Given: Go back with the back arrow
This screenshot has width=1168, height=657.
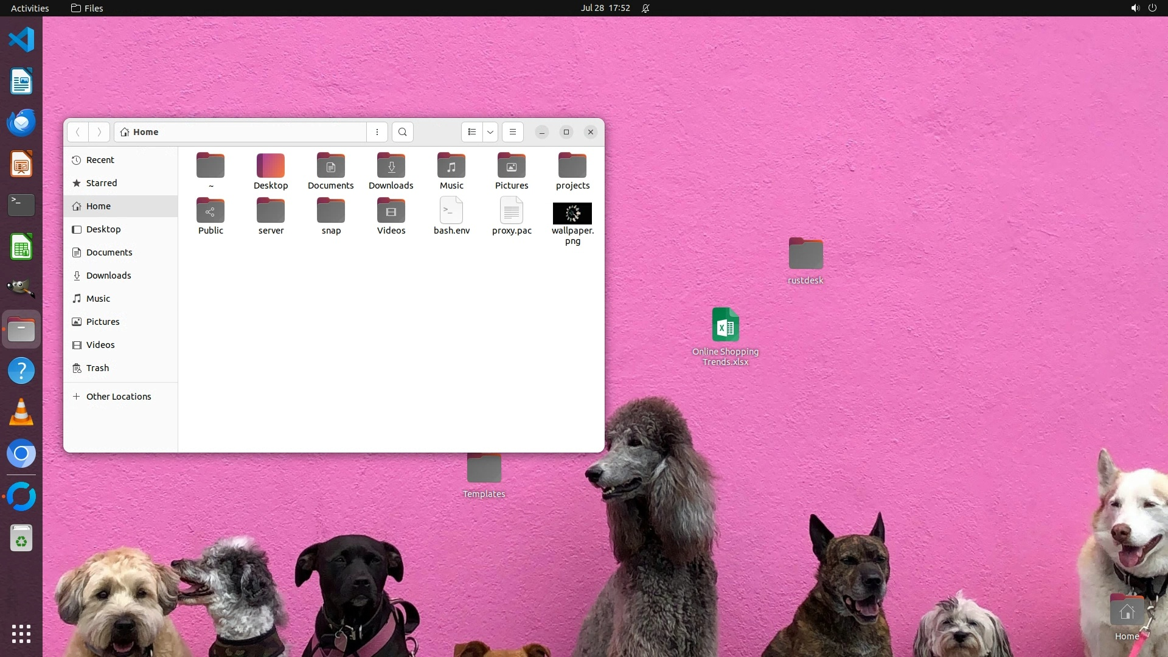Looking at the screenshot, I should click(x=78, y=132).
